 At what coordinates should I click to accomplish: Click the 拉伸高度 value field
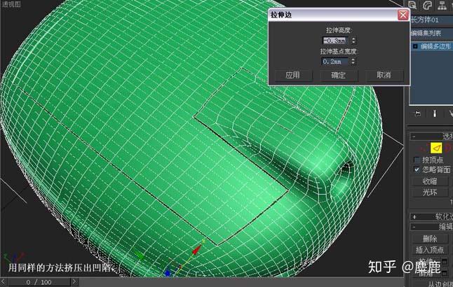tap(336, 41)
